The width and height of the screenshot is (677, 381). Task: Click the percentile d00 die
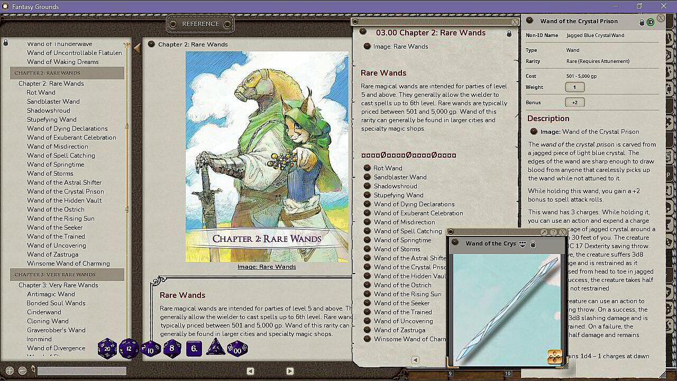(237, 349)
